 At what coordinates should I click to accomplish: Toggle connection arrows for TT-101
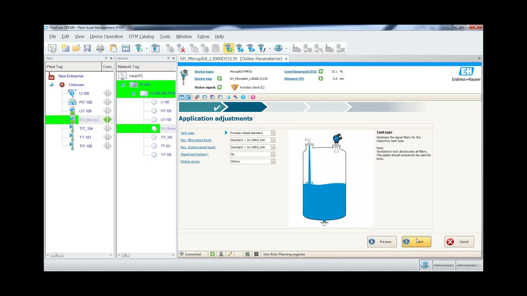[107, 137]
